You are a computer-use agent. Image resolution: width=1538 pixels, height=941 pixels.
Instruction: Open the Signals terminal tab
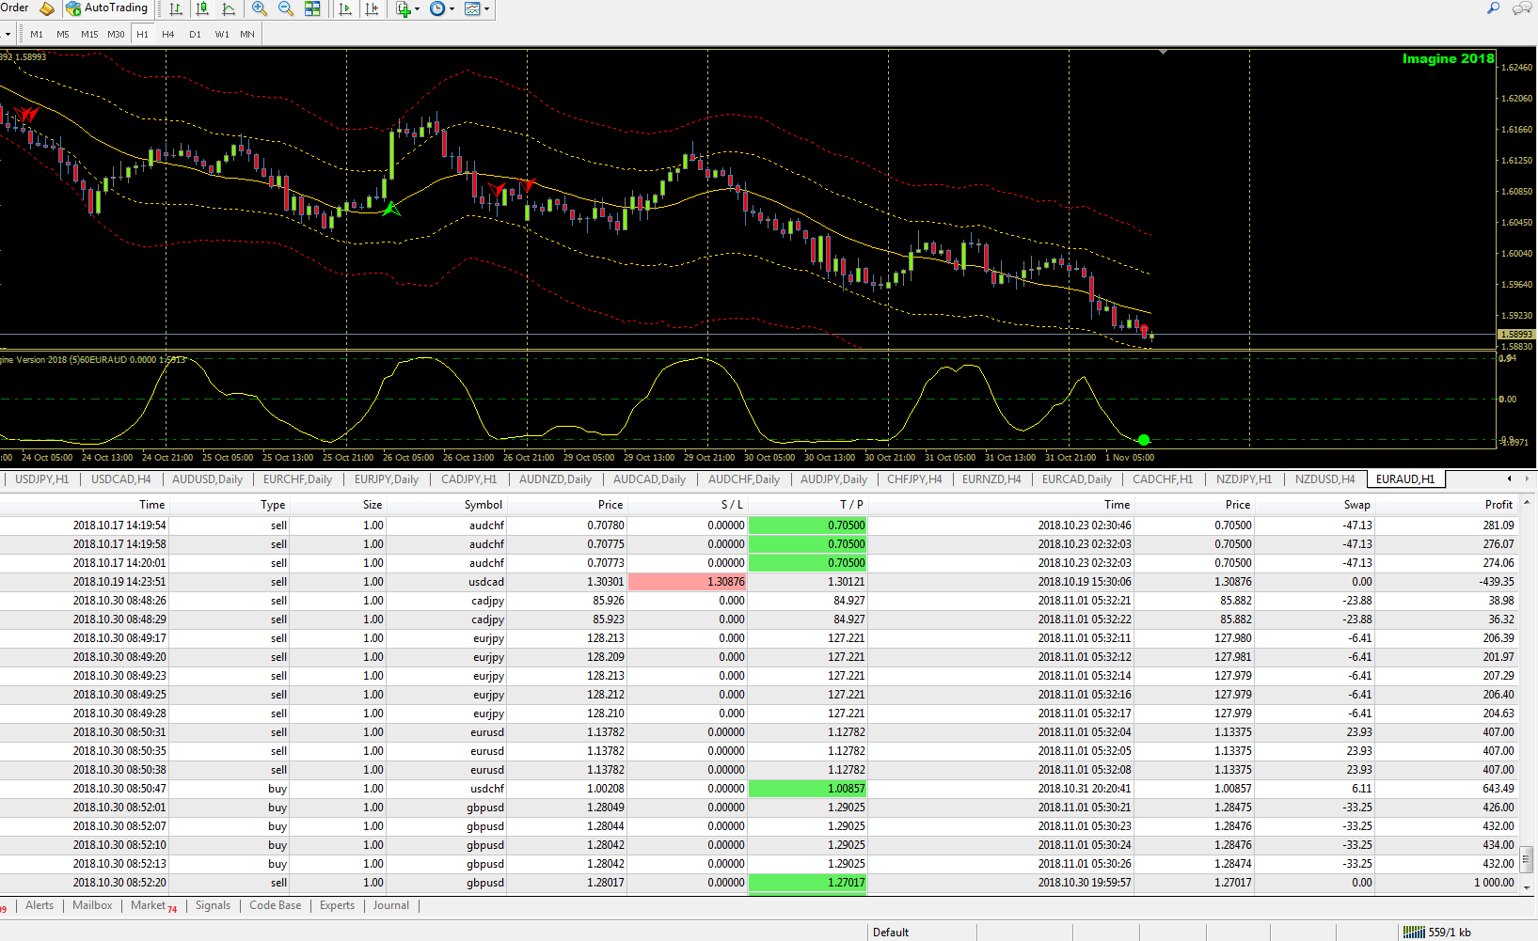[213, 905]
